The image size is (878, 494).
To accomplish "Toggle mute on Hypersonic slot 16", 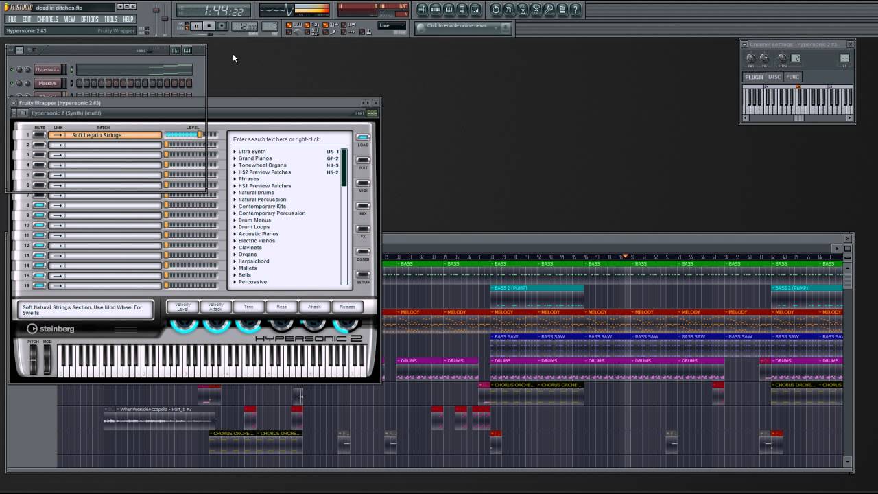I will tap(40, 285).
